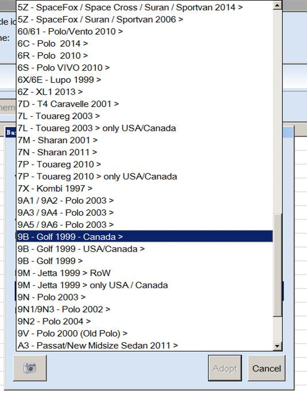Select '9N2 - Polo 2004 >'
Image resolution: width=307 pixels, height=394 pixels.
pos(145,322)
